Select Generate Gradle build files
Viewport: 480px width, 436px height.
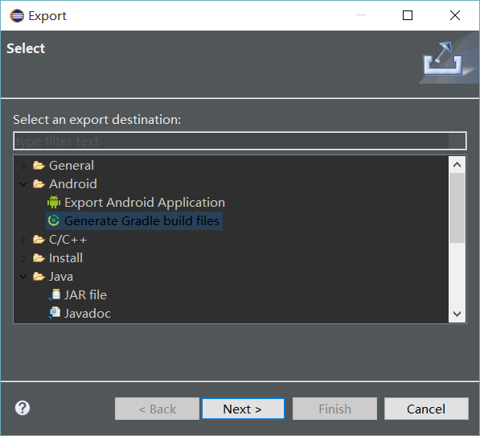tap(142, 220)
